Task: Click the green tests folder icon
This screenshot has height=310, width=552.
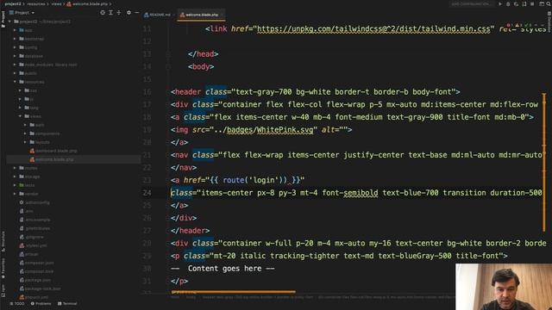Action: (22, 185)
